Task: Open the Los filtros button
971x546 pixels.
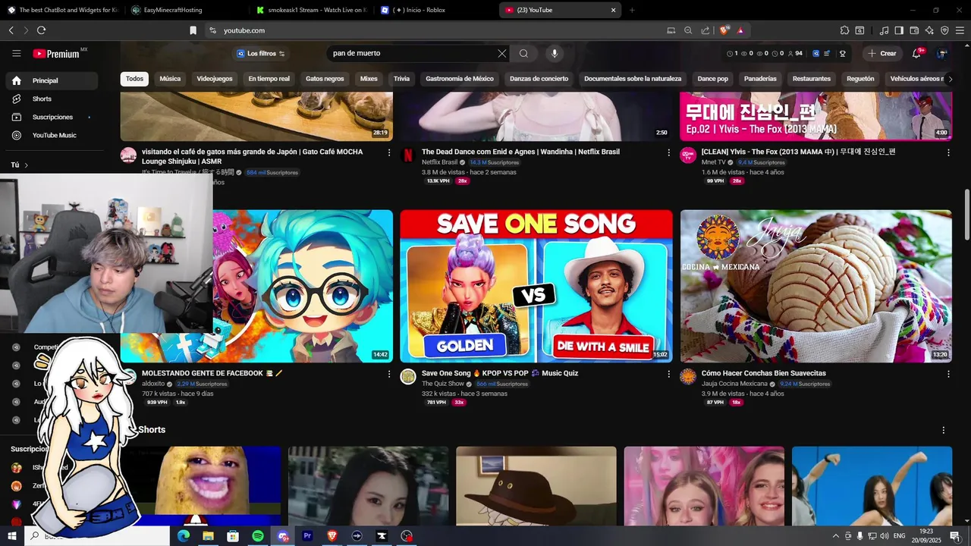Action: click(x=260, y=53)
